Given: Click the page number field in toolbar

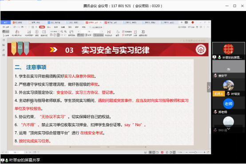Looking at the screenshot, I should 90,31.
